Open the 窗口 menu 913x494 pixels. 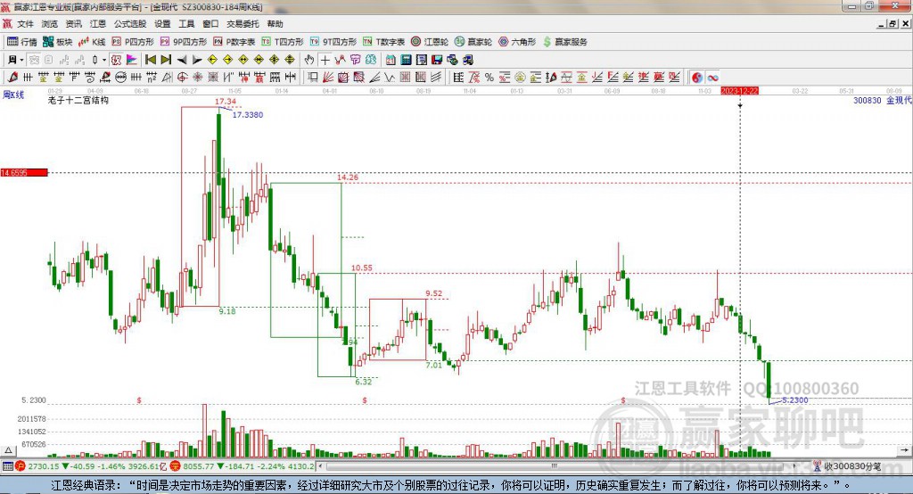(210, 24)
